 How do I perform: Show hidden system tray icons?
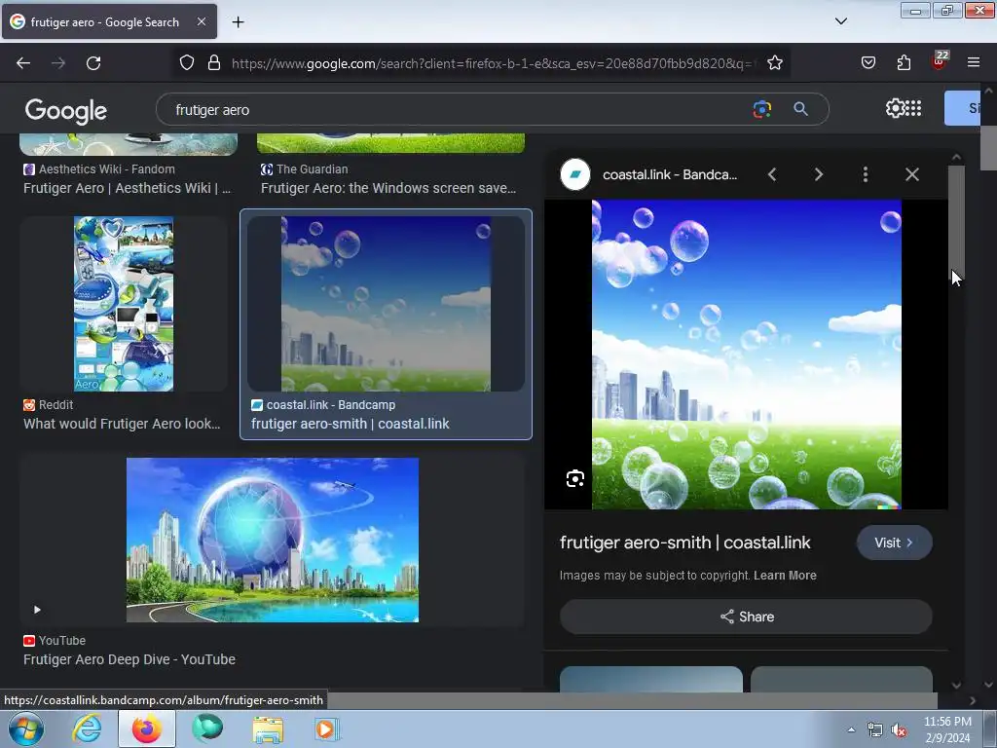[851, 729]
